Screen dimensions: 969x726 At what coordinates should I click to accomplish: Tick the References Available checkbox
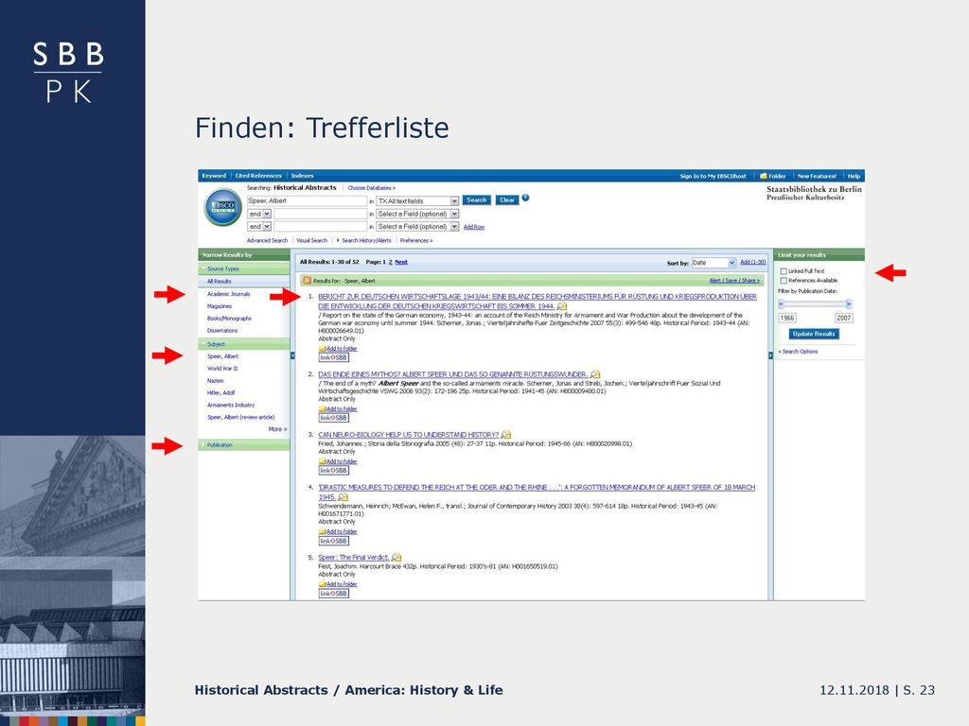[x=784, y=280]
